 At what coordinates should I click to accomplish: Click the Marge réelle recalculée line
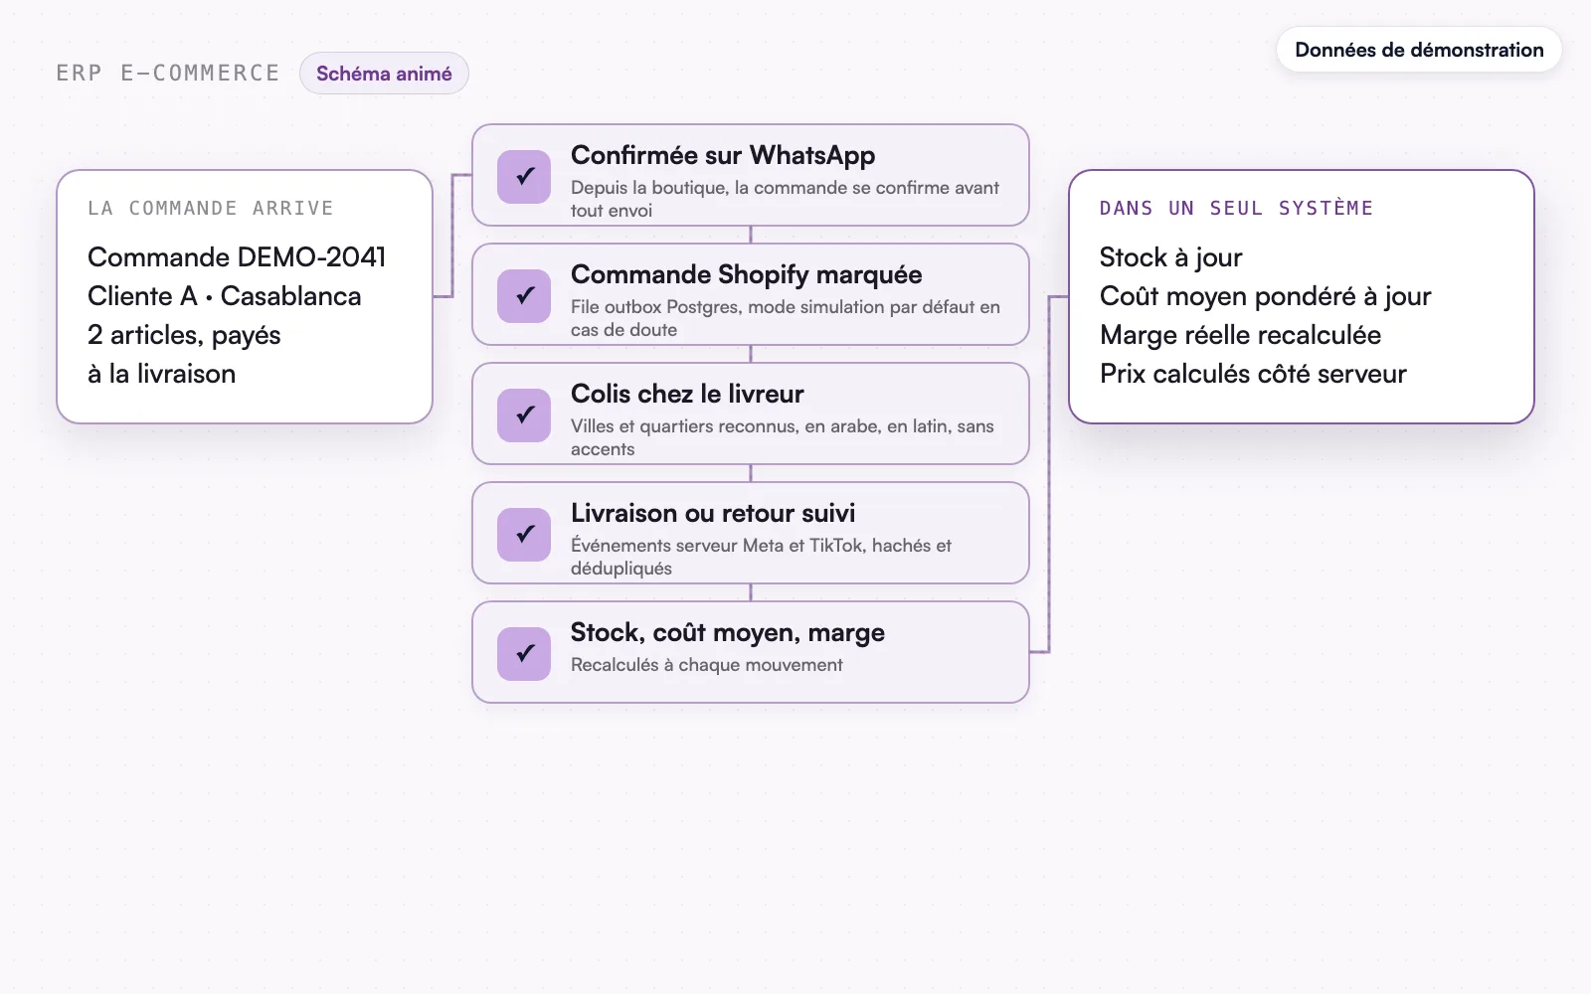[1240, 335]
